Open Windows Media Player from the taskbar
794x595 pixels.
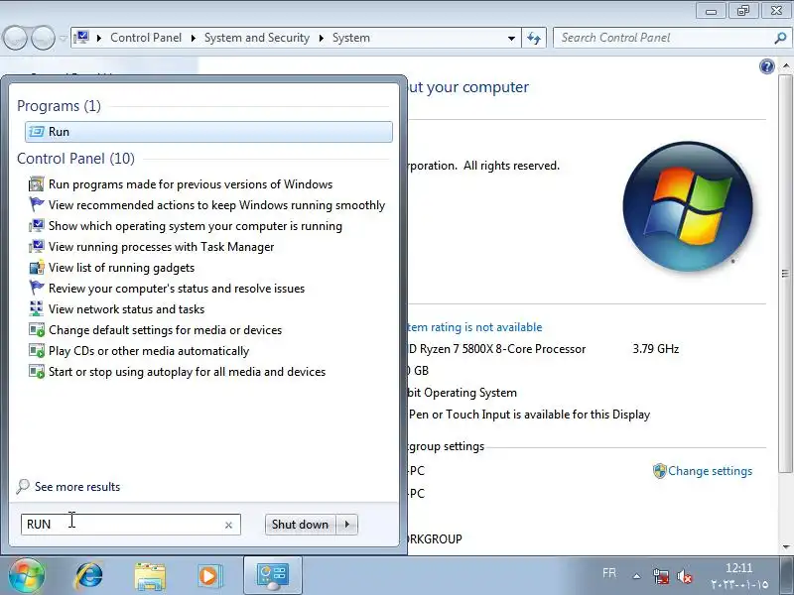tap(208, 576)
